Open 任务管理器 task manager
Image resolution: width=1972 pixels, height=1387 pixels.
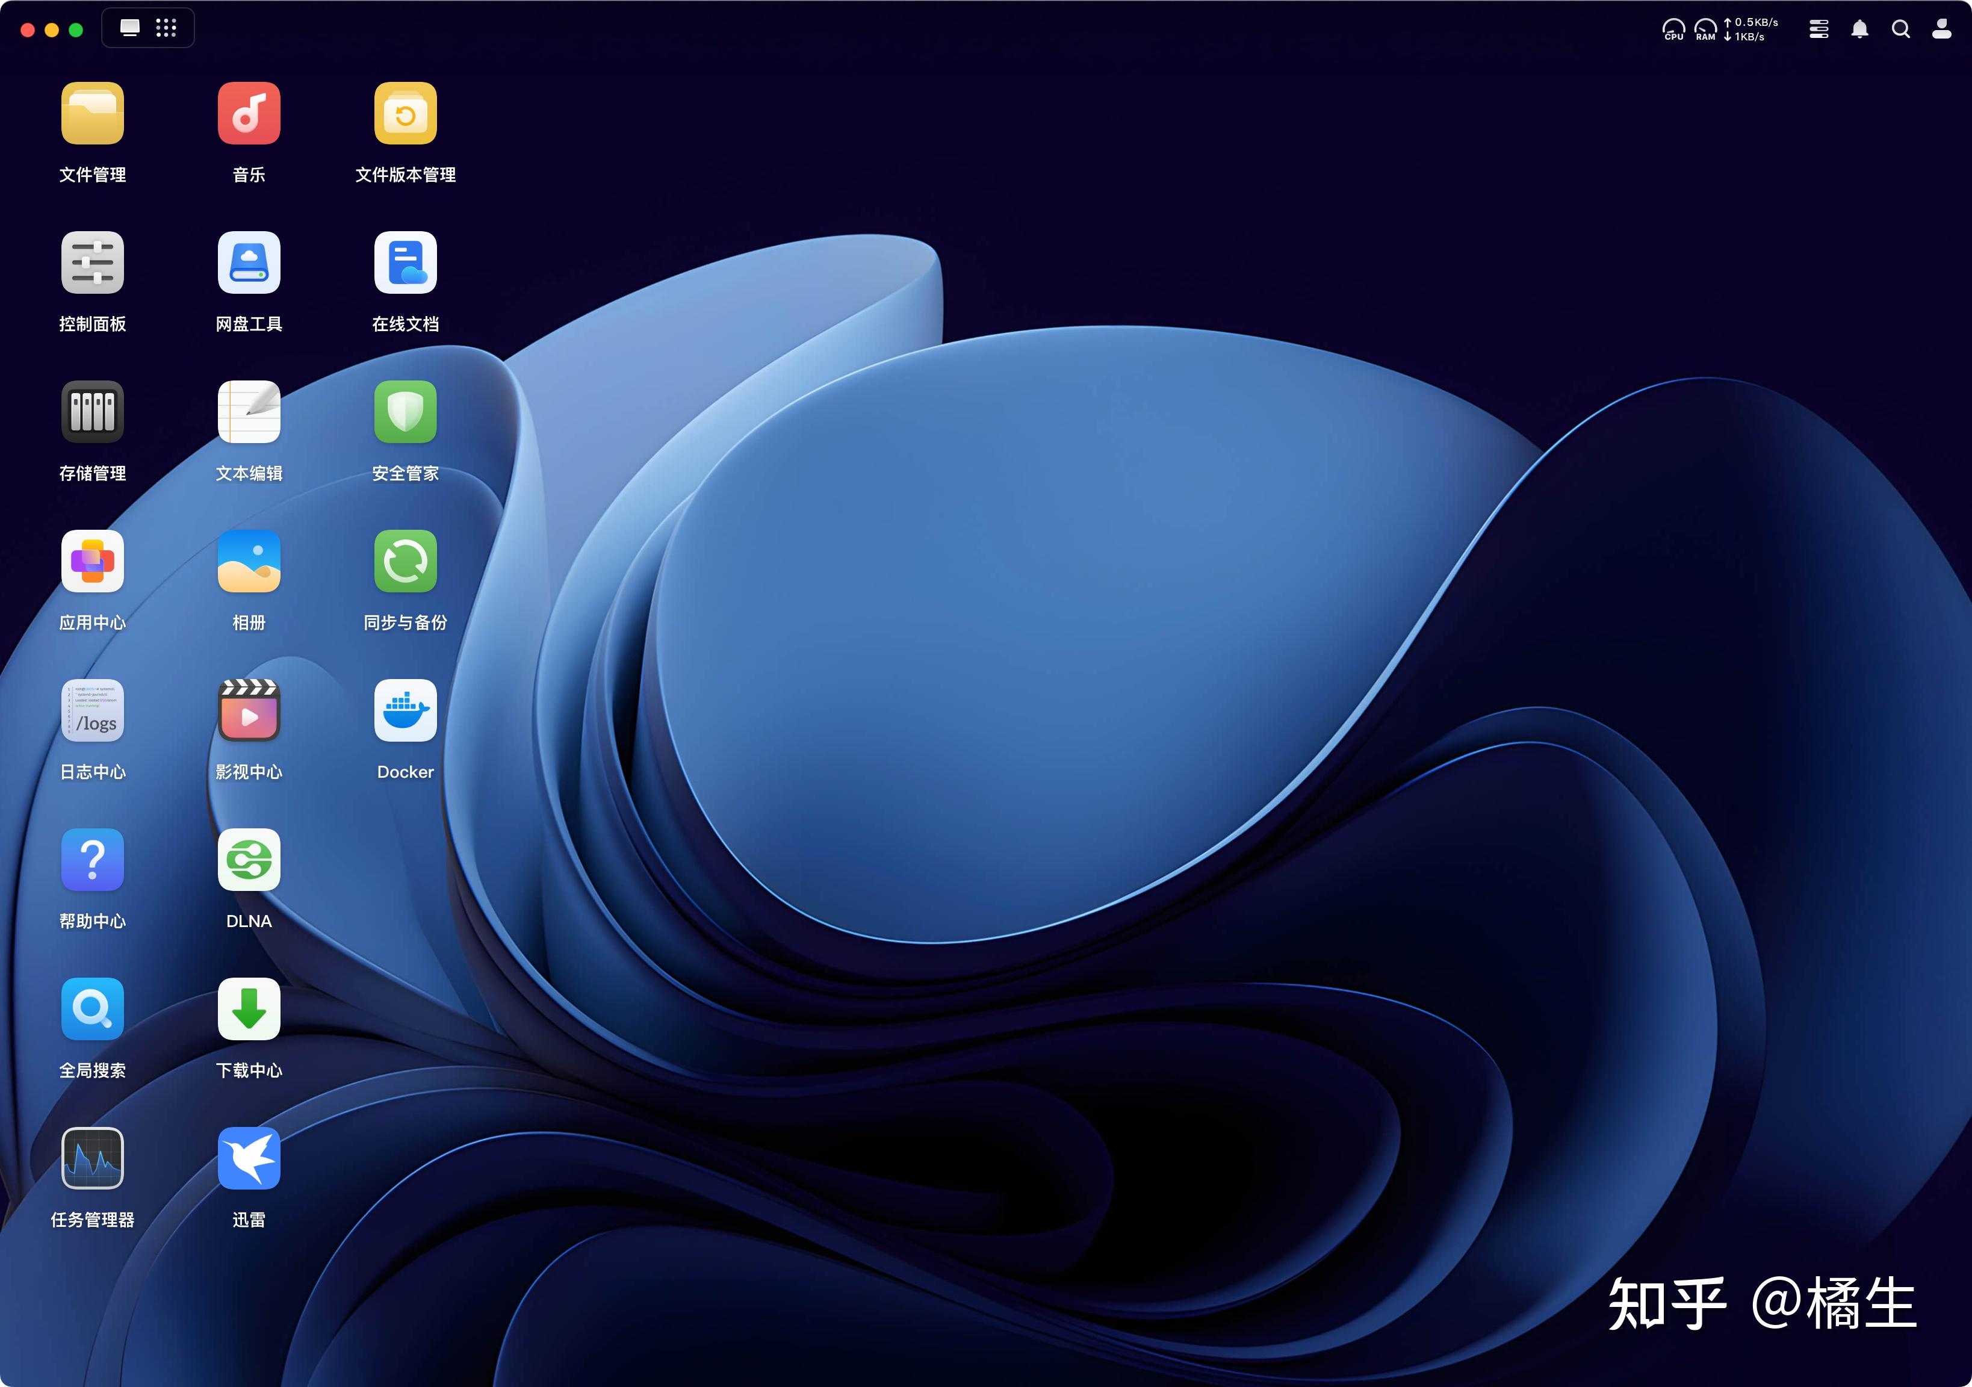(x=92, y=1159)
